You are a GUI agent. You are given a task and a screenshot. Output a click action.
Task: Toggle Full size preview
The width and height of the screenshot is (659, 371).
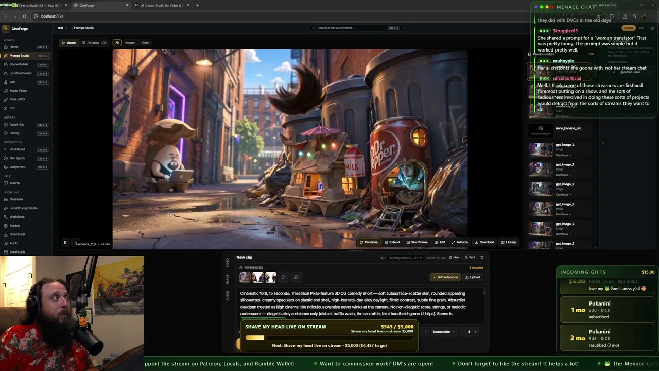coord(460,242)
